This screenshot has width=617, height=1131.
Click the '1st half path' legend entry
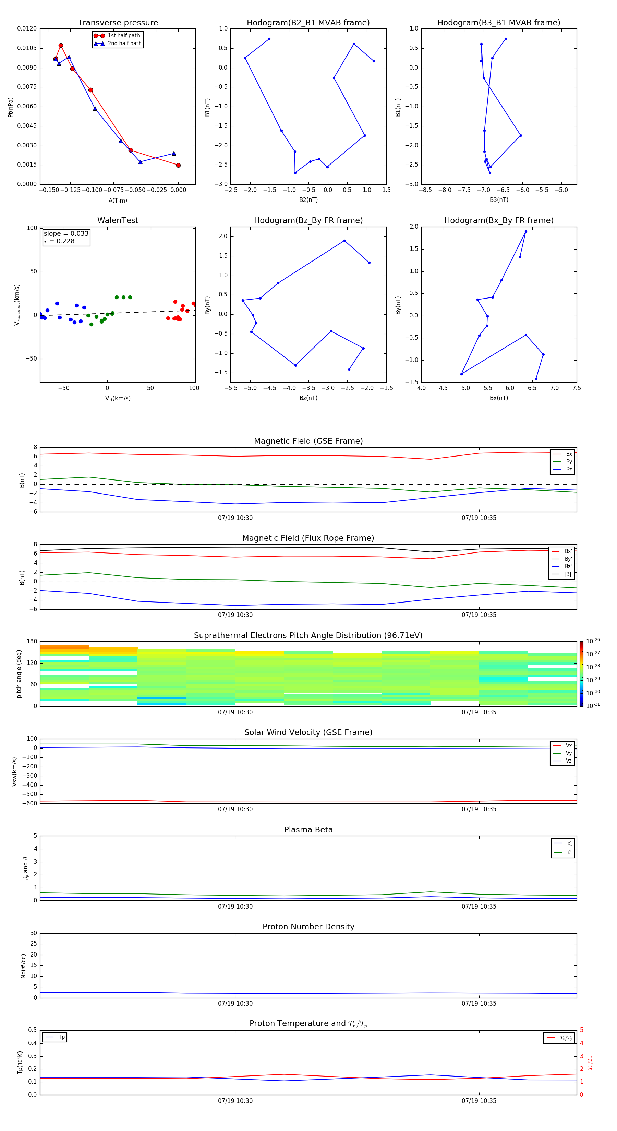118,36
